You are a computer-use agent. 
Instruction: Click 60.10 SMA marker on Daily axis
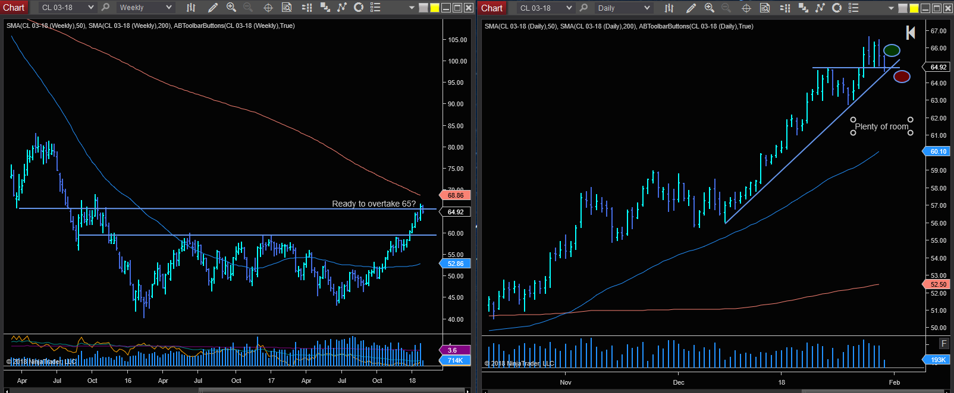(936, 151)
